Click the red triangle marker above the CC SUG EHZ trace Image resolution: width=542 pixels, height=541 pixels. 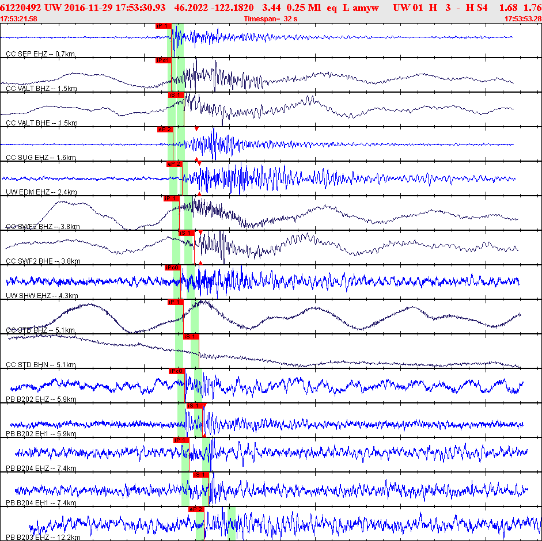tap(196, 129)
